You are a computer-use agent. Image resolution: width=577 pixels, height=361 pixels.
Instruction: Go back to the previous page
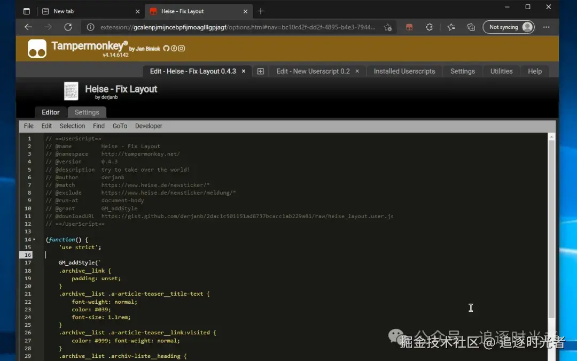click(x=28, y=27)
